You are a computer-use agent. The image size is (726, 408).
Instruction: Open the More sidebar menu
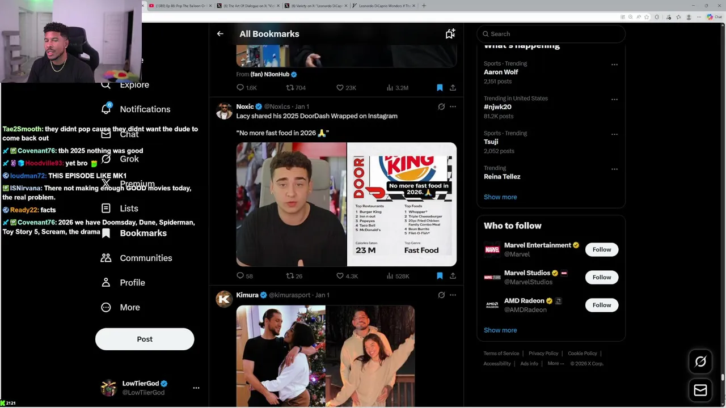[130, 307]
